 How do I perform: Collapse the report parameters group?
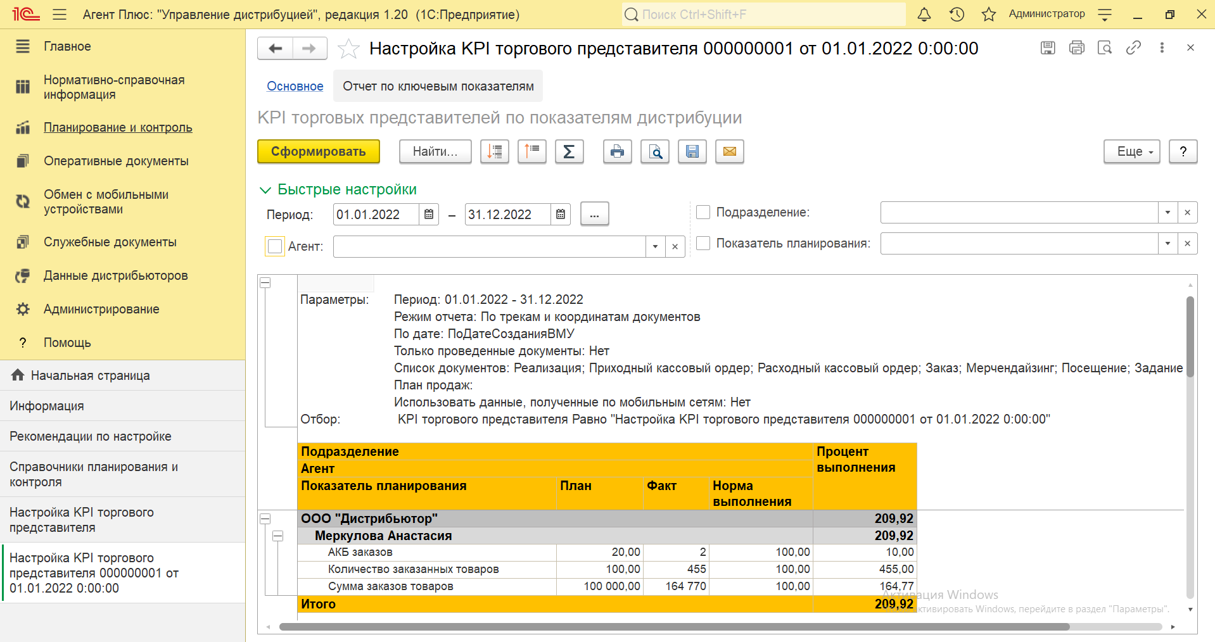265,283
